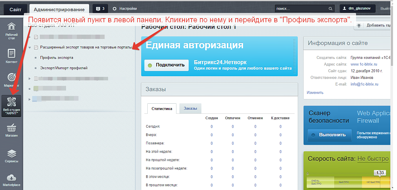Click the Подключить button
397x190 pixels.
[x=166, y=65]
